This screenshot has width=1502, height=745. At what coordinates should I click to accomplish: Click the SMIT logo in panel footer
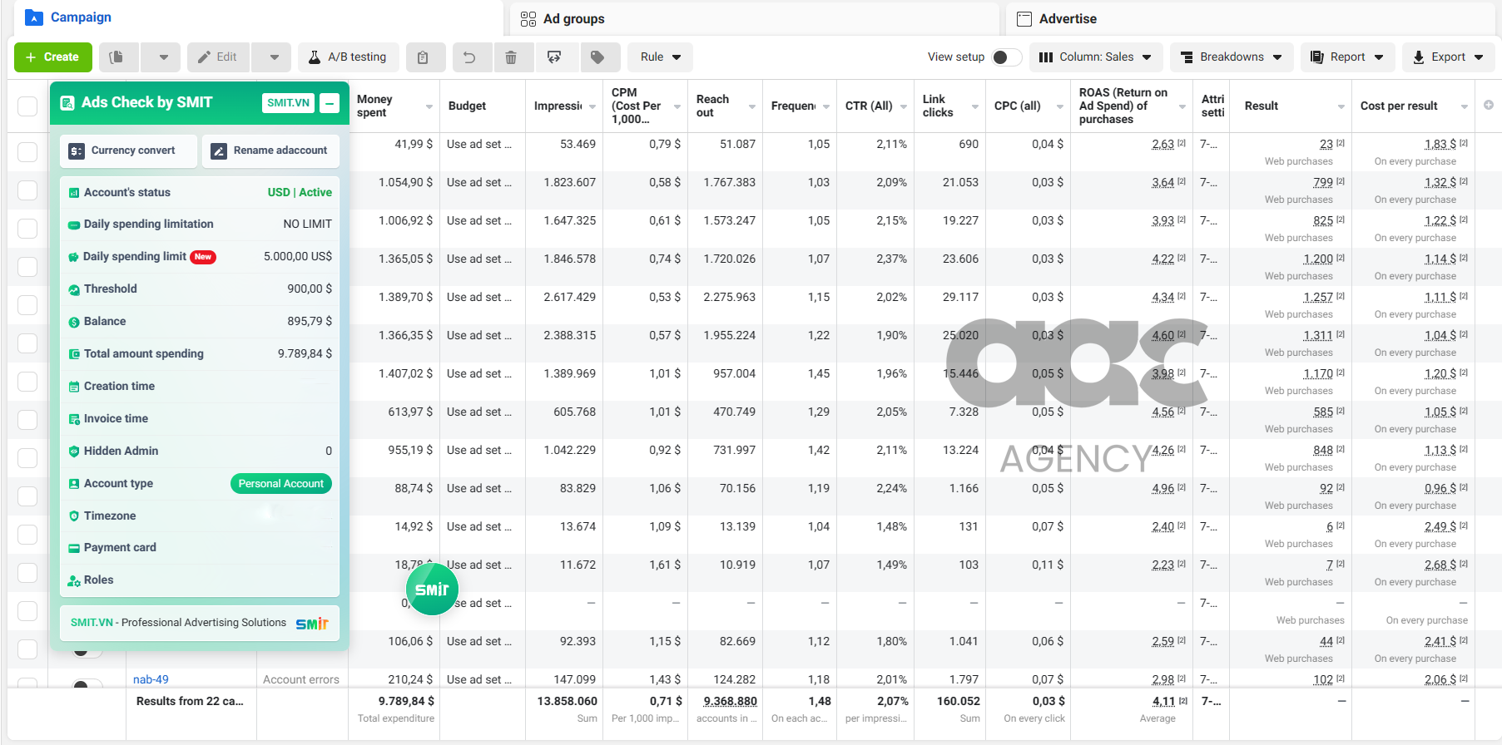point(312,624)
